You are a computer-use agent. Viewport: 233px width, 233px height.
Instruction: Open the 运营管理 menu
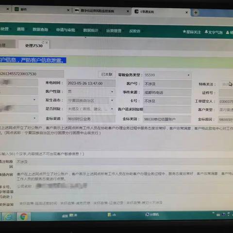(x=114, y=31)
